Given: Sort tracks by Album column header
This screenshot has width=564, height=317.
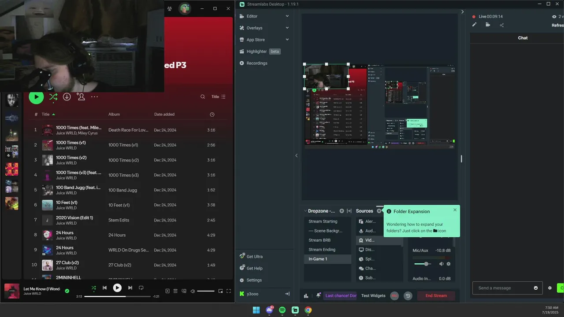Looking at the screenshot, I should [x=114, y=114].
